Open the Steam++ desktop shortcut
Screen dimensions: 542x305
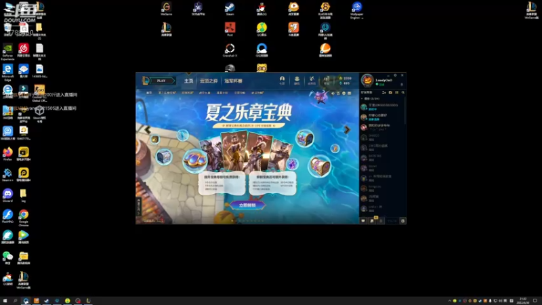coord(7,175)
